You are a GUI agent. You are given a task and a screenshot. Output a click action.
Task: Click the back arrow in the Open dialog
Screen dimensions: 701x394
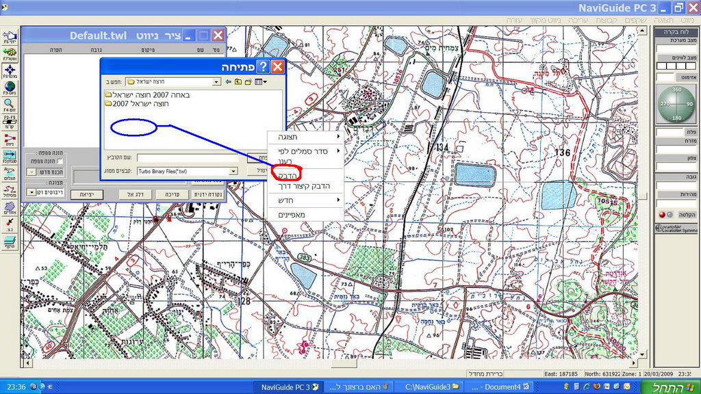pos(229,82)
